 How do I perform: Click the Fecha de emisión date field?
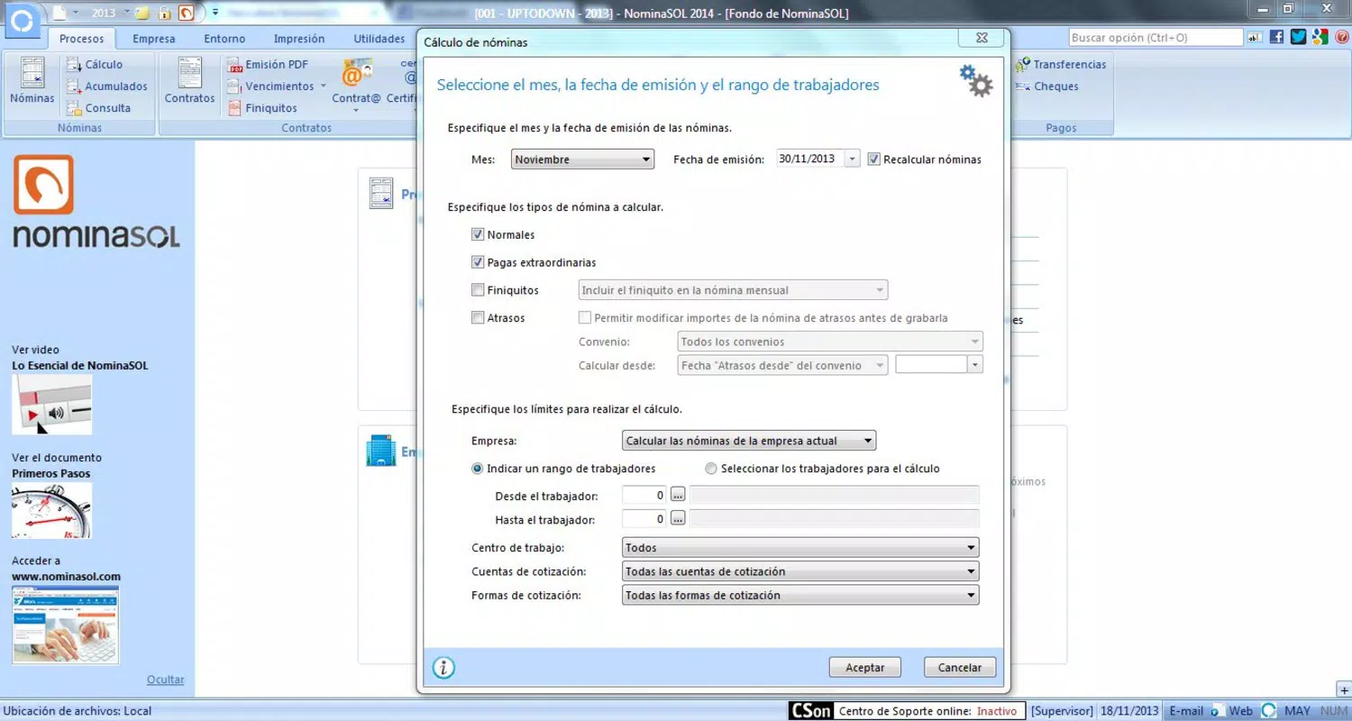810,160
